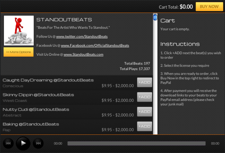Image resolution: width=225 pixels, height=153 pixels.
Task: Click instruction step 4 about download links
Action: pyautogui.click(x=189, y=97)
